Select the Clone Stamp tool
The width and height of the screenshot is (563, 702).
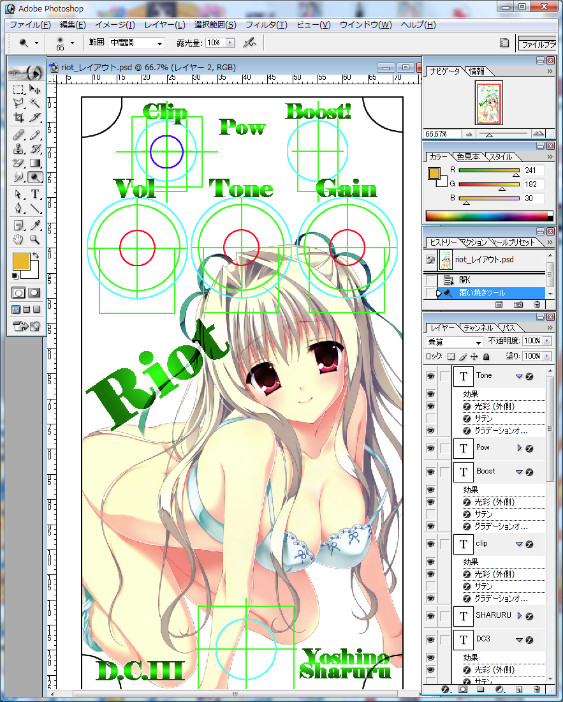(18, 149)
